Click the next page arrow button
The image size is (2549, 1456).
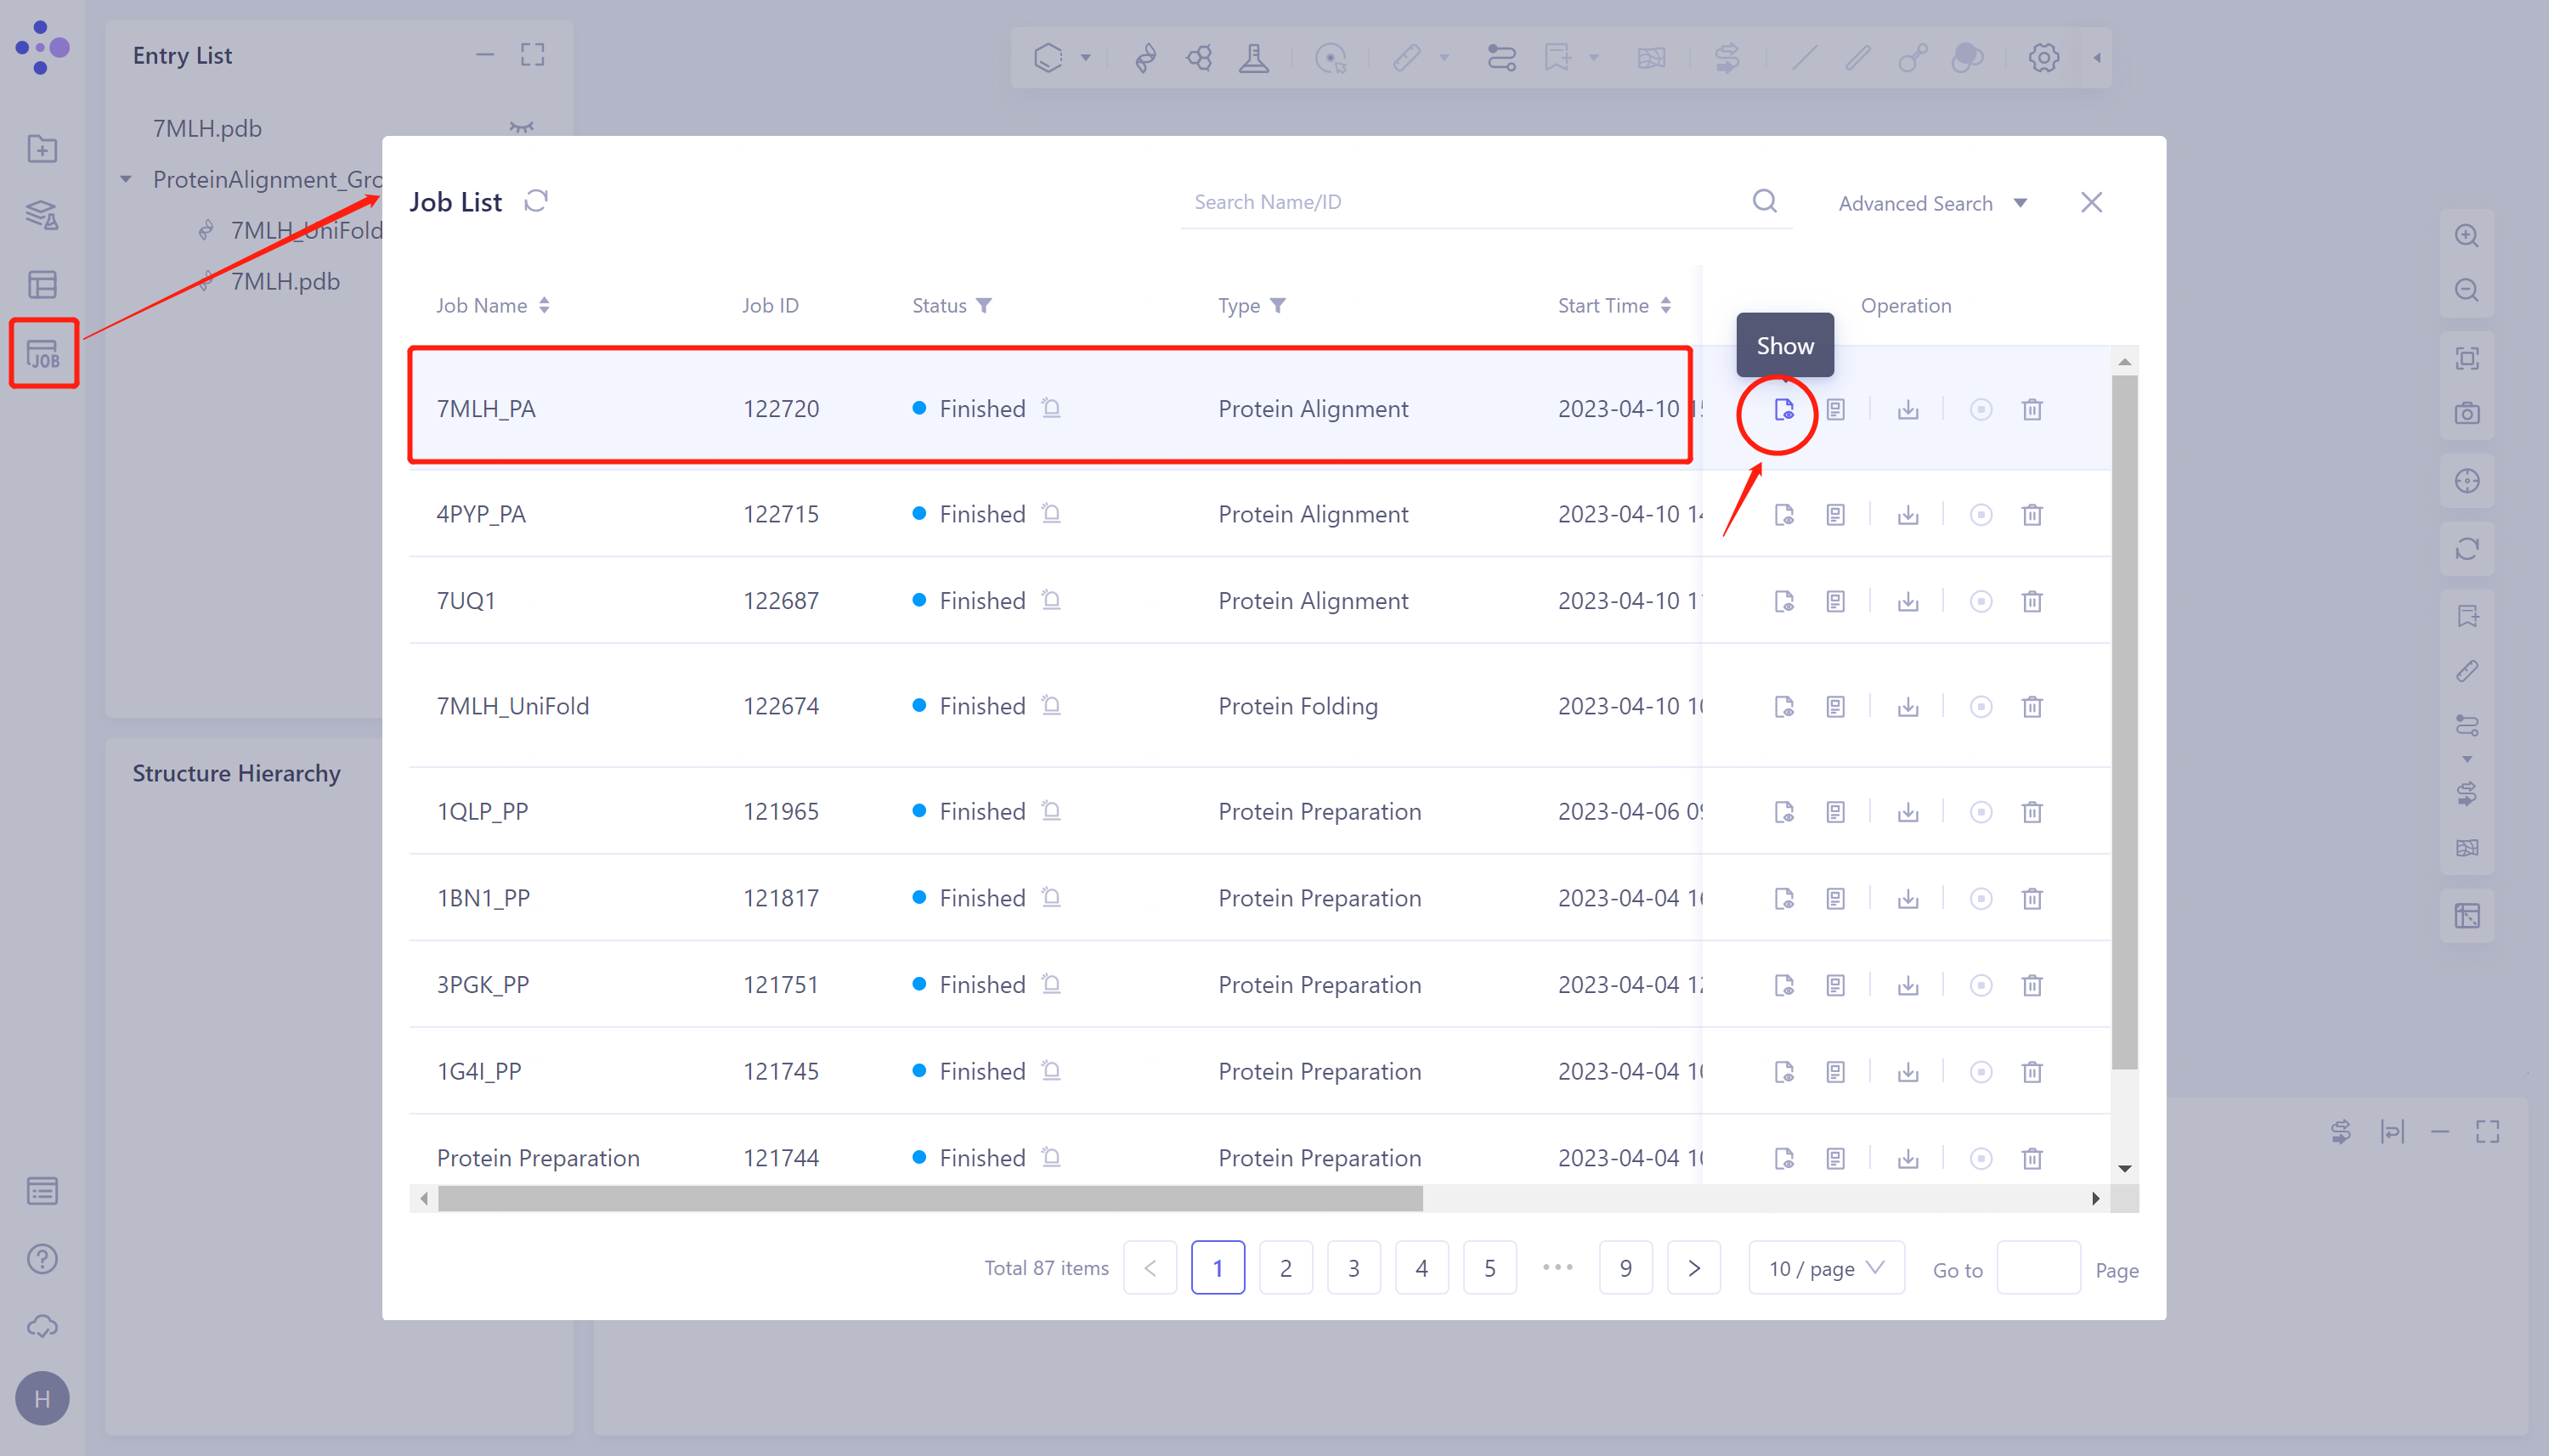[x=1693, y=1268]
